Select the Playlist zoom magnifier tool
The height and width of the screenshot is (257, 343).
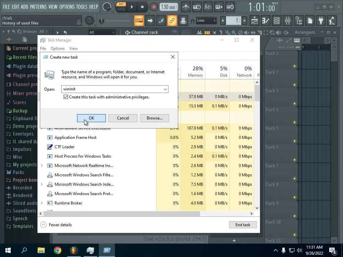(272, 32)
